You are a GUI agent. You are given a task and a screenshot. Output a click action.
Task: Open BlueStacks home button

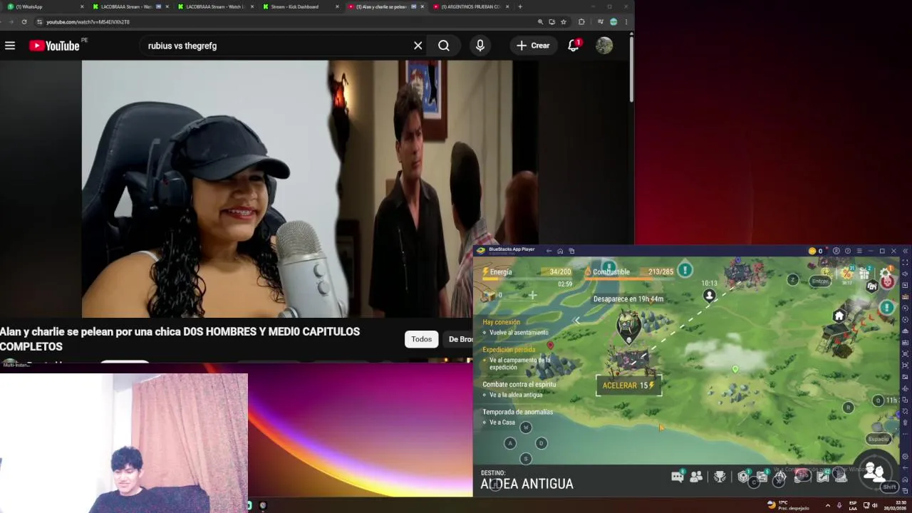560,251
